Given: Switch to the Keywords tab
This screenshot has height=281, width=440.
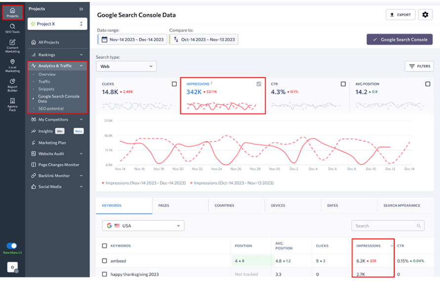Looking at the screenshot, I should pos(124,206).
